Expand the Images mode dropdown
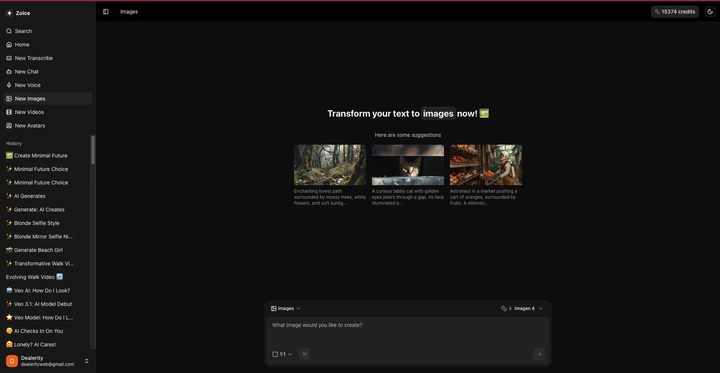Screen dimensions: 720x373 tap(286, 309)
